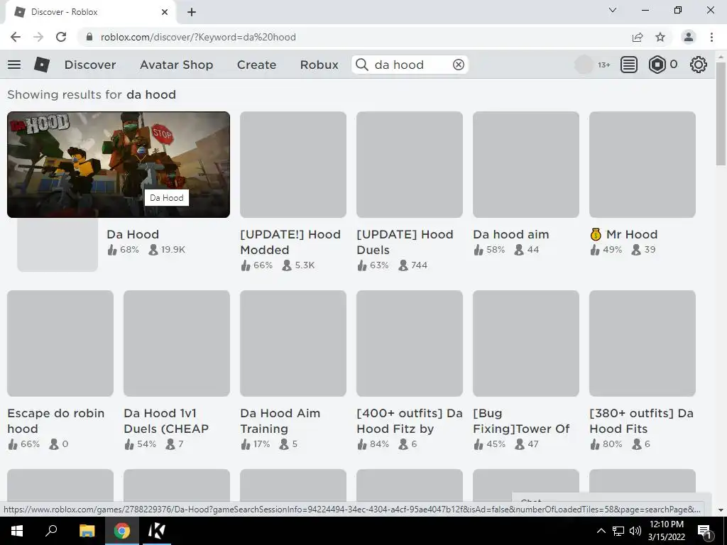727x545 pixels.
Task: Open Windows taskbar search
Action: 51,531
